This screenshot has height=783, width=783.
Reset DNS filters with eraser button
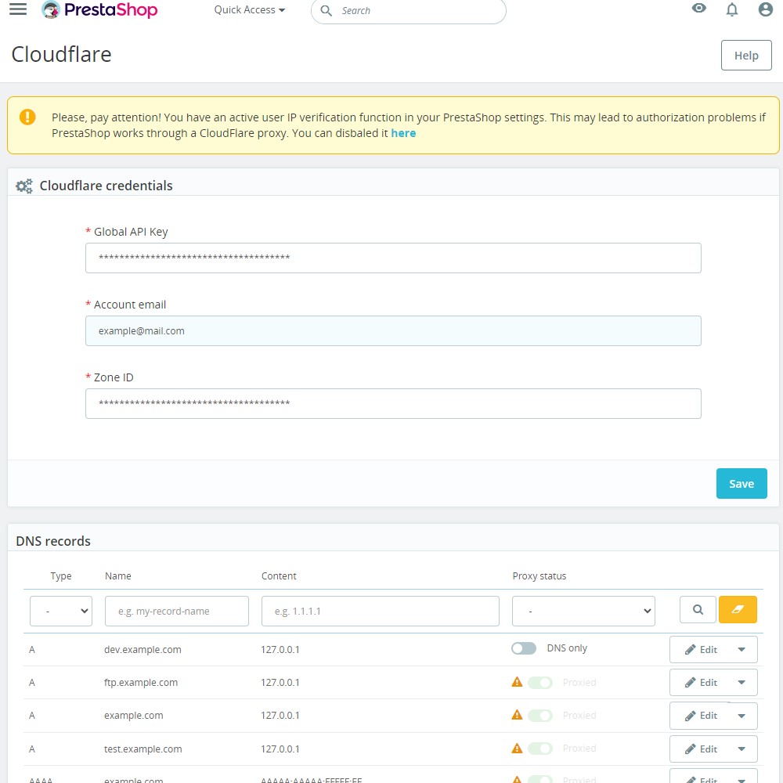coord(738,609)
